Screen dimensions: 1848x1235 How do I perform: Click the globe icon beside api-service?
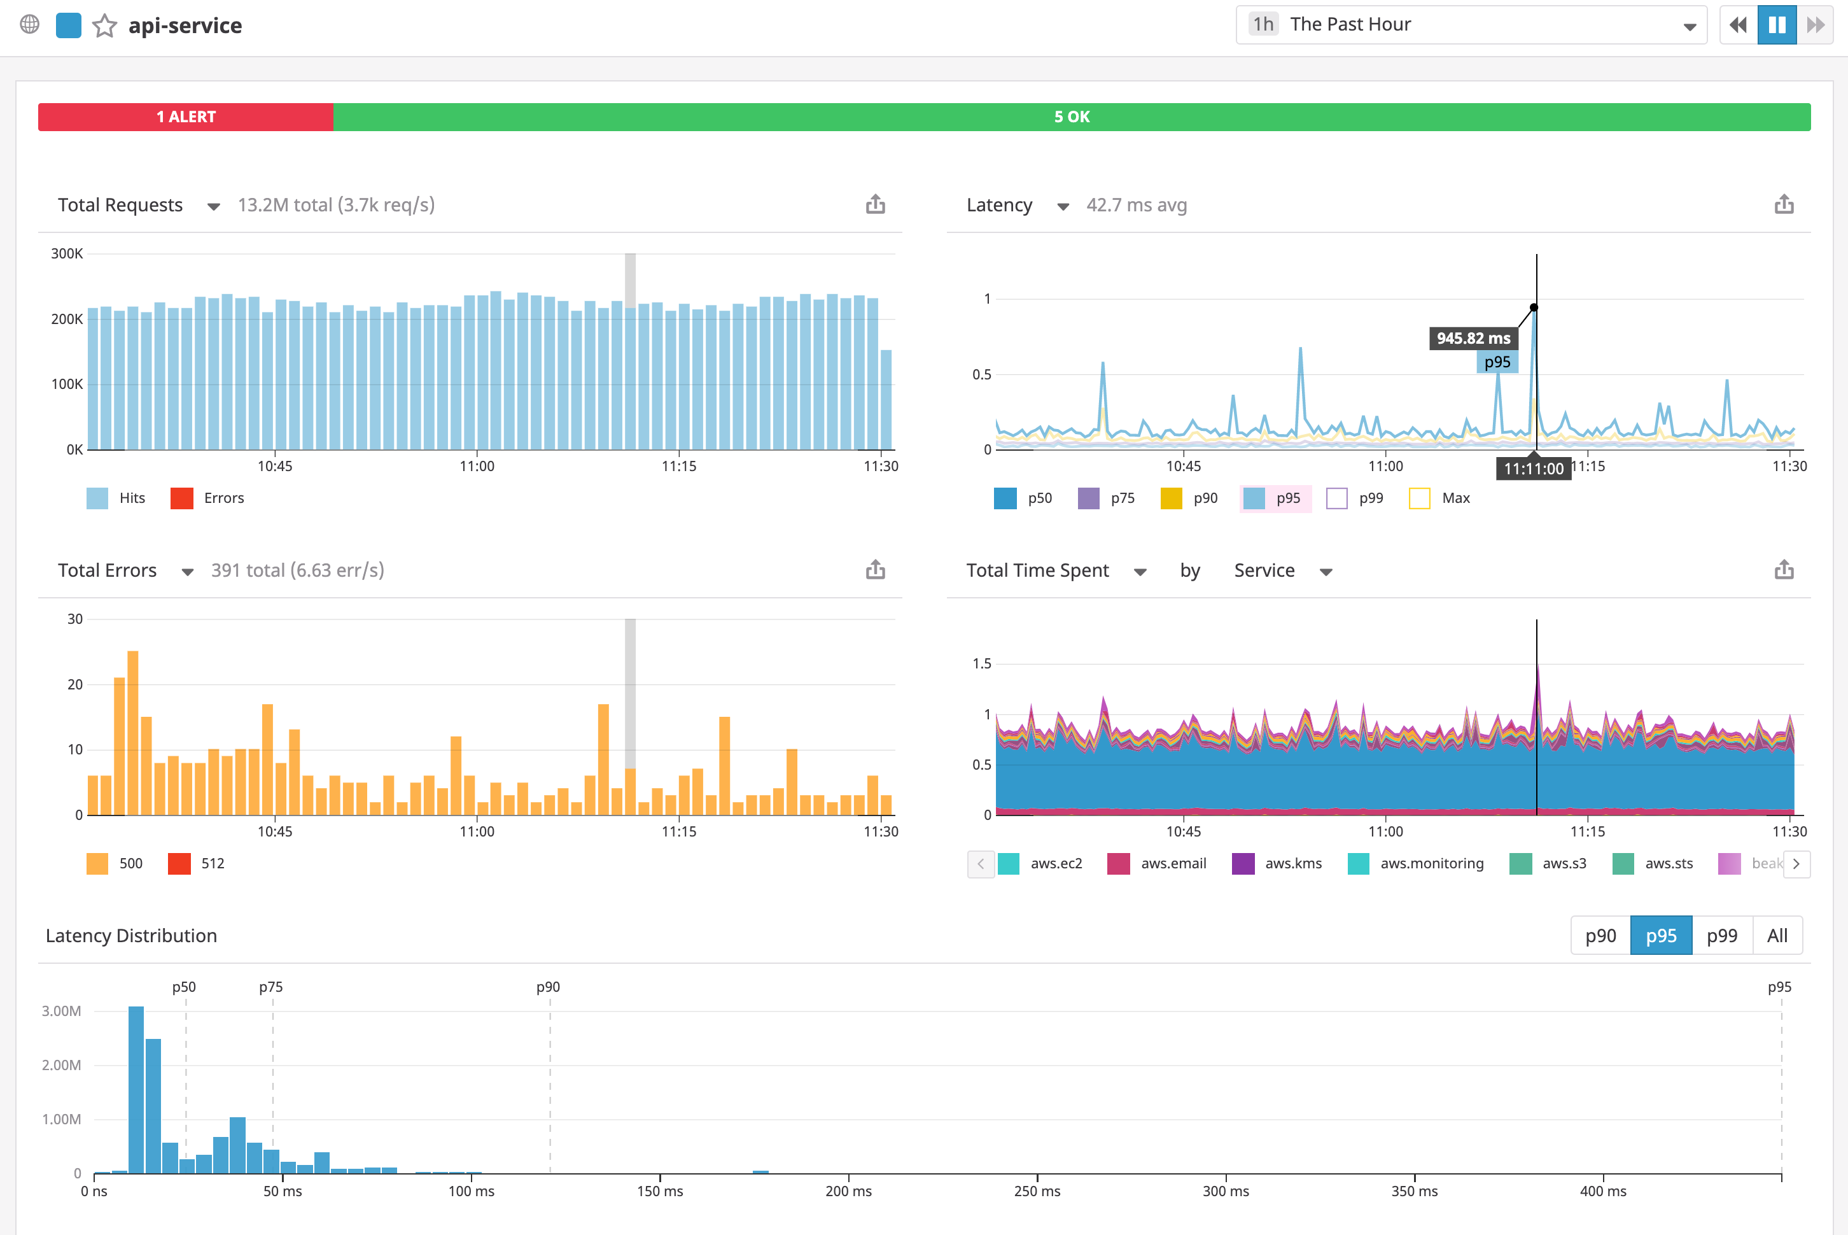(x=30, y=24)
